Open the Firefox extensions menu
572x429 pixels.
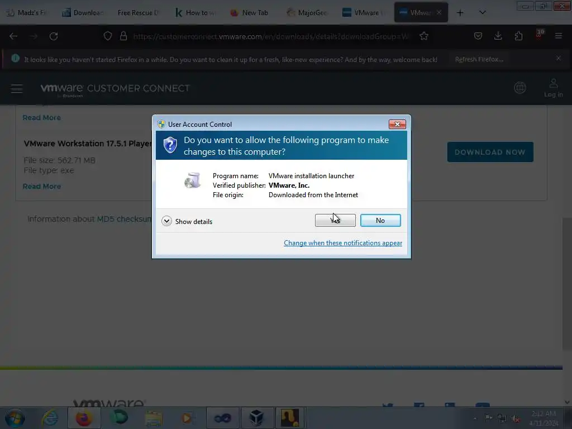point(518,36)
